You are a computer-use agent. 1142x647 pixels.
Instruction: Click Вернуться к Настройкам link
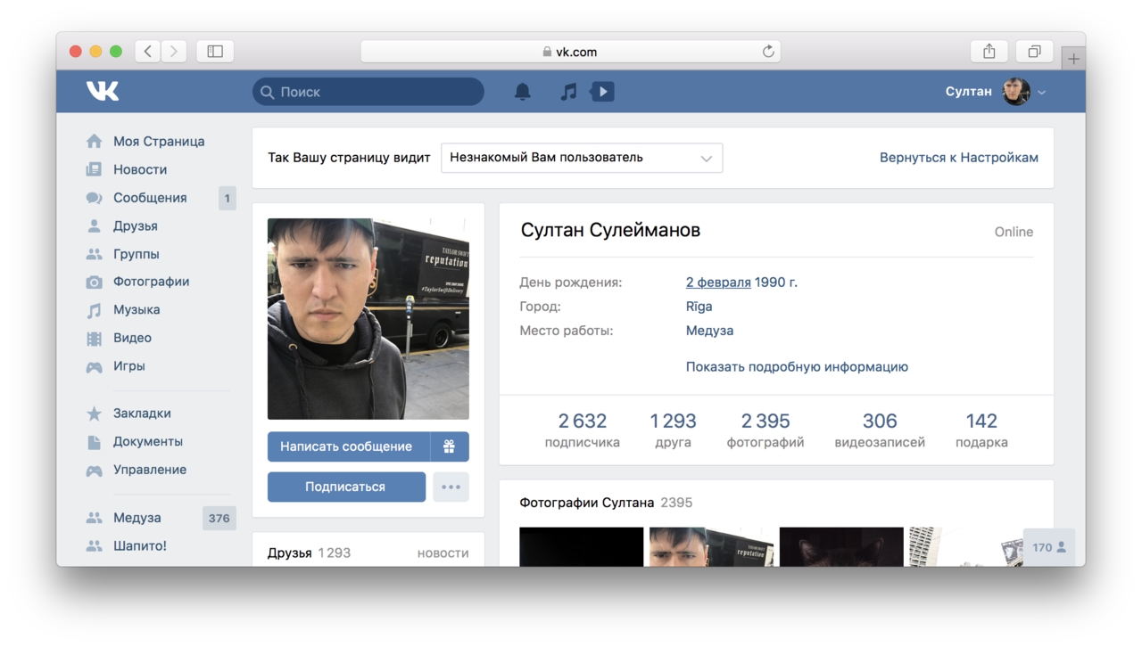coord(959,158)
